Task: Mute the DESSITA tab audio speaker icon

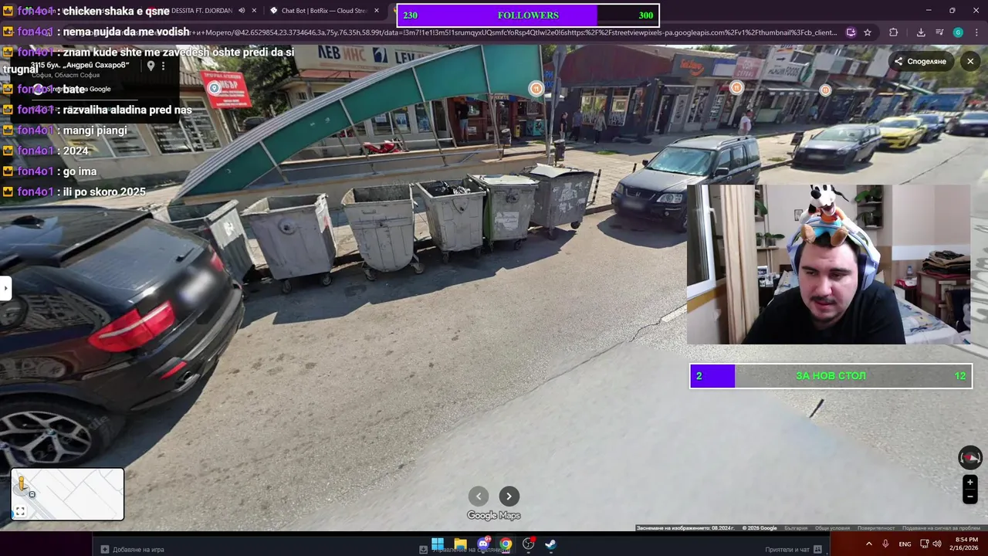Action: [242, 11]
